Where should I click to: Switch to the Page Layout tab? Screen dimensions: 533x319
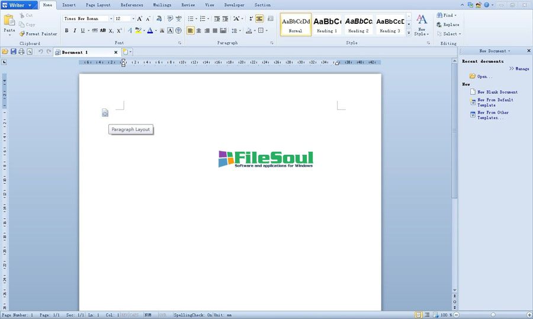(x=98, y=5)
